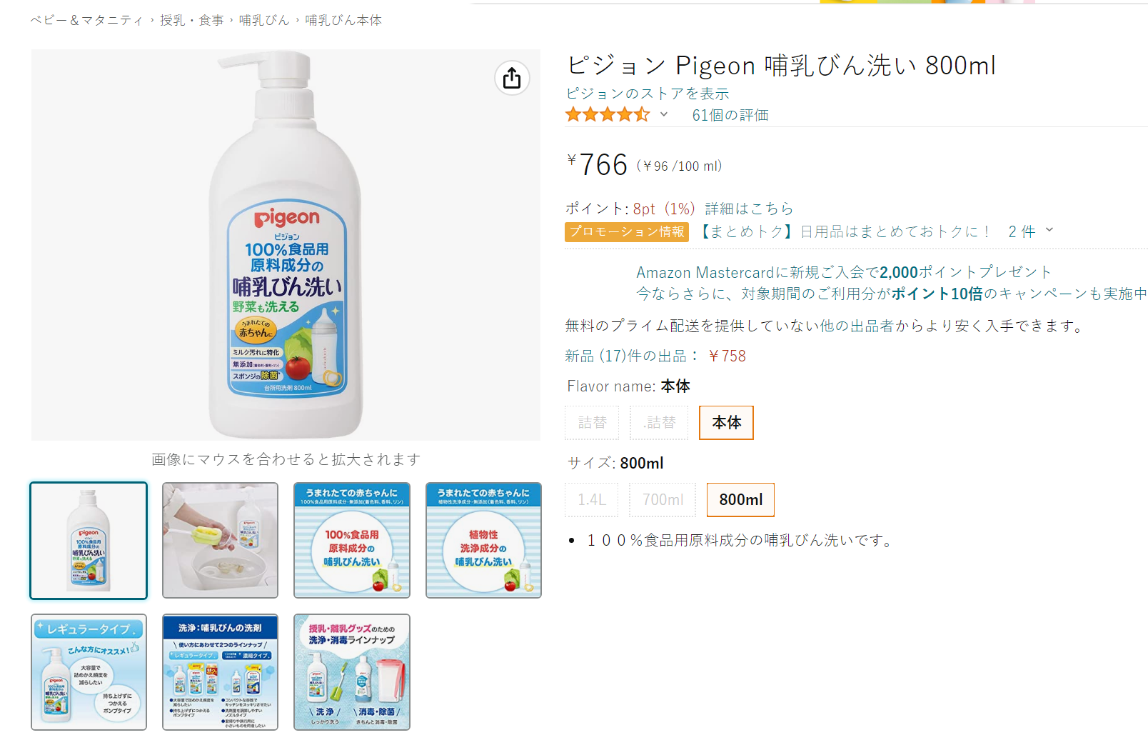1148x755 pixels.
Task: Select the 800ml size option
Action: (740, 500)
